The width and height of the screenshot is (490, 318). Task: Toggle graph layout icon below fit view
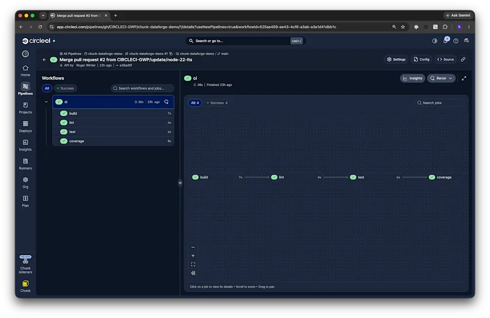point(193,273)
